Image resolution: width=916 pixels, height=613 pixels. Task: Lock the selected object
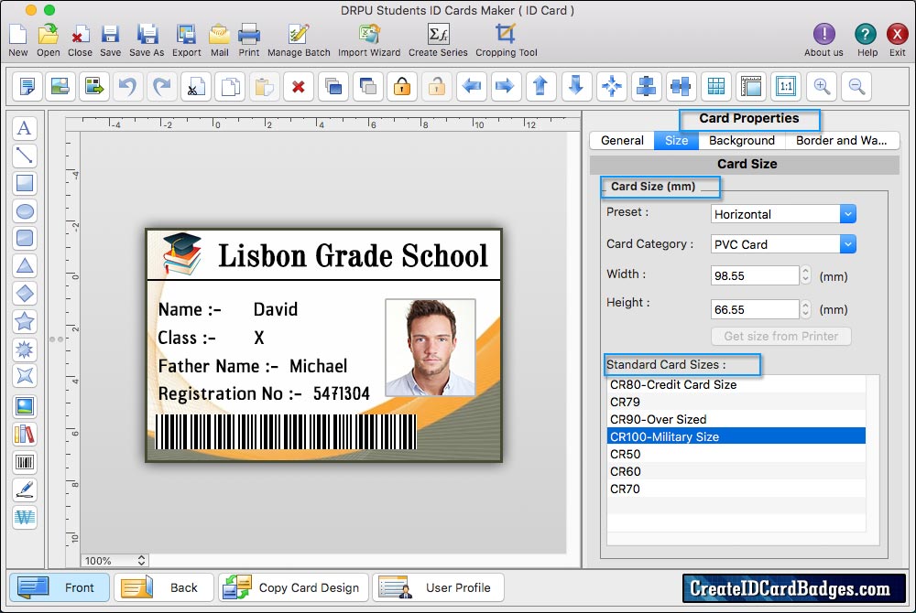pos(402,86)
